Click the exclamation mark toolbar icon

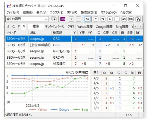[x=117, y=19]
